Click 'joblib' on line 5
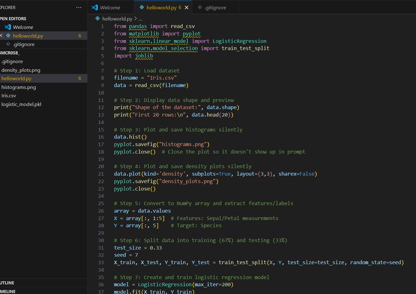This screenshot has width=416, height=294. 144,56
